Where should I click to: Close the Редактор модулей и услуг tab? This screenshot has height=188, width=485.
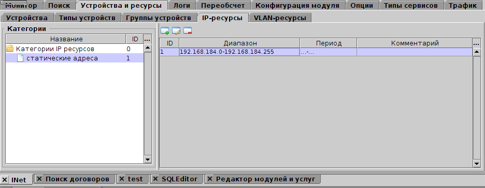[210, 179]
